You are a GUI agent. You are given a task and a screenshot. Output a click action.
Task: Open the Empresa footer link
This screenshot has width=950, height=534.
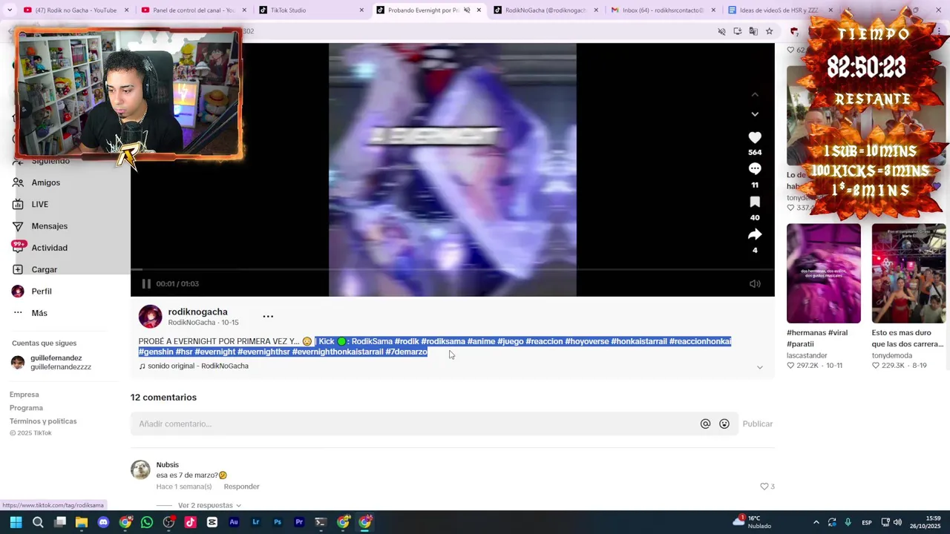tap(24, 395)
